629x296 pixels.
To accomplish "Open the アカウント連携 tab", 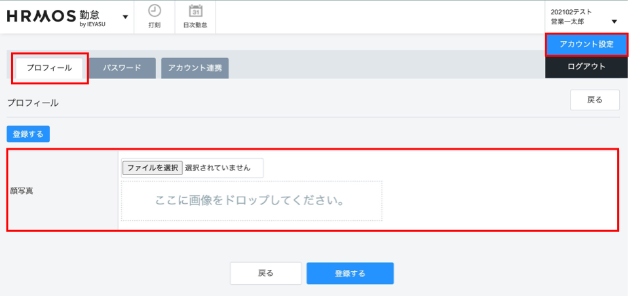I will pyautogui.click(x=195, y=68).
